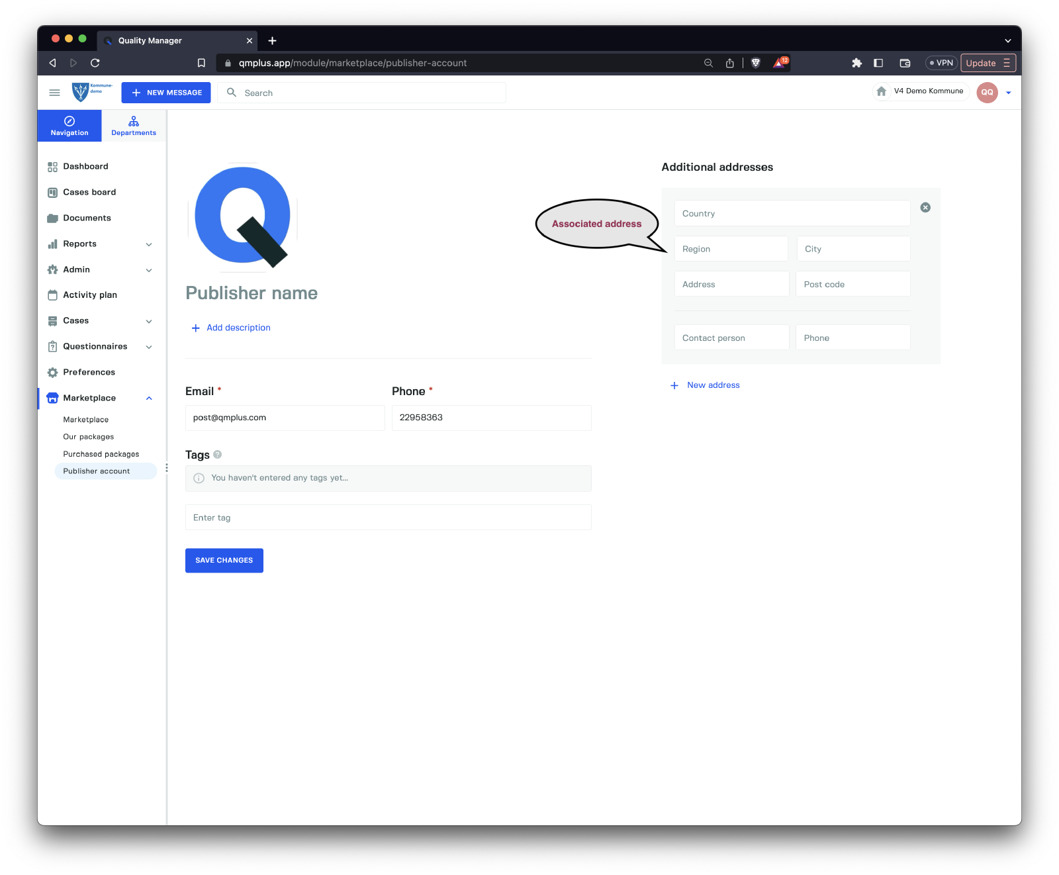Switch to the Departments tab

(134, 126)
